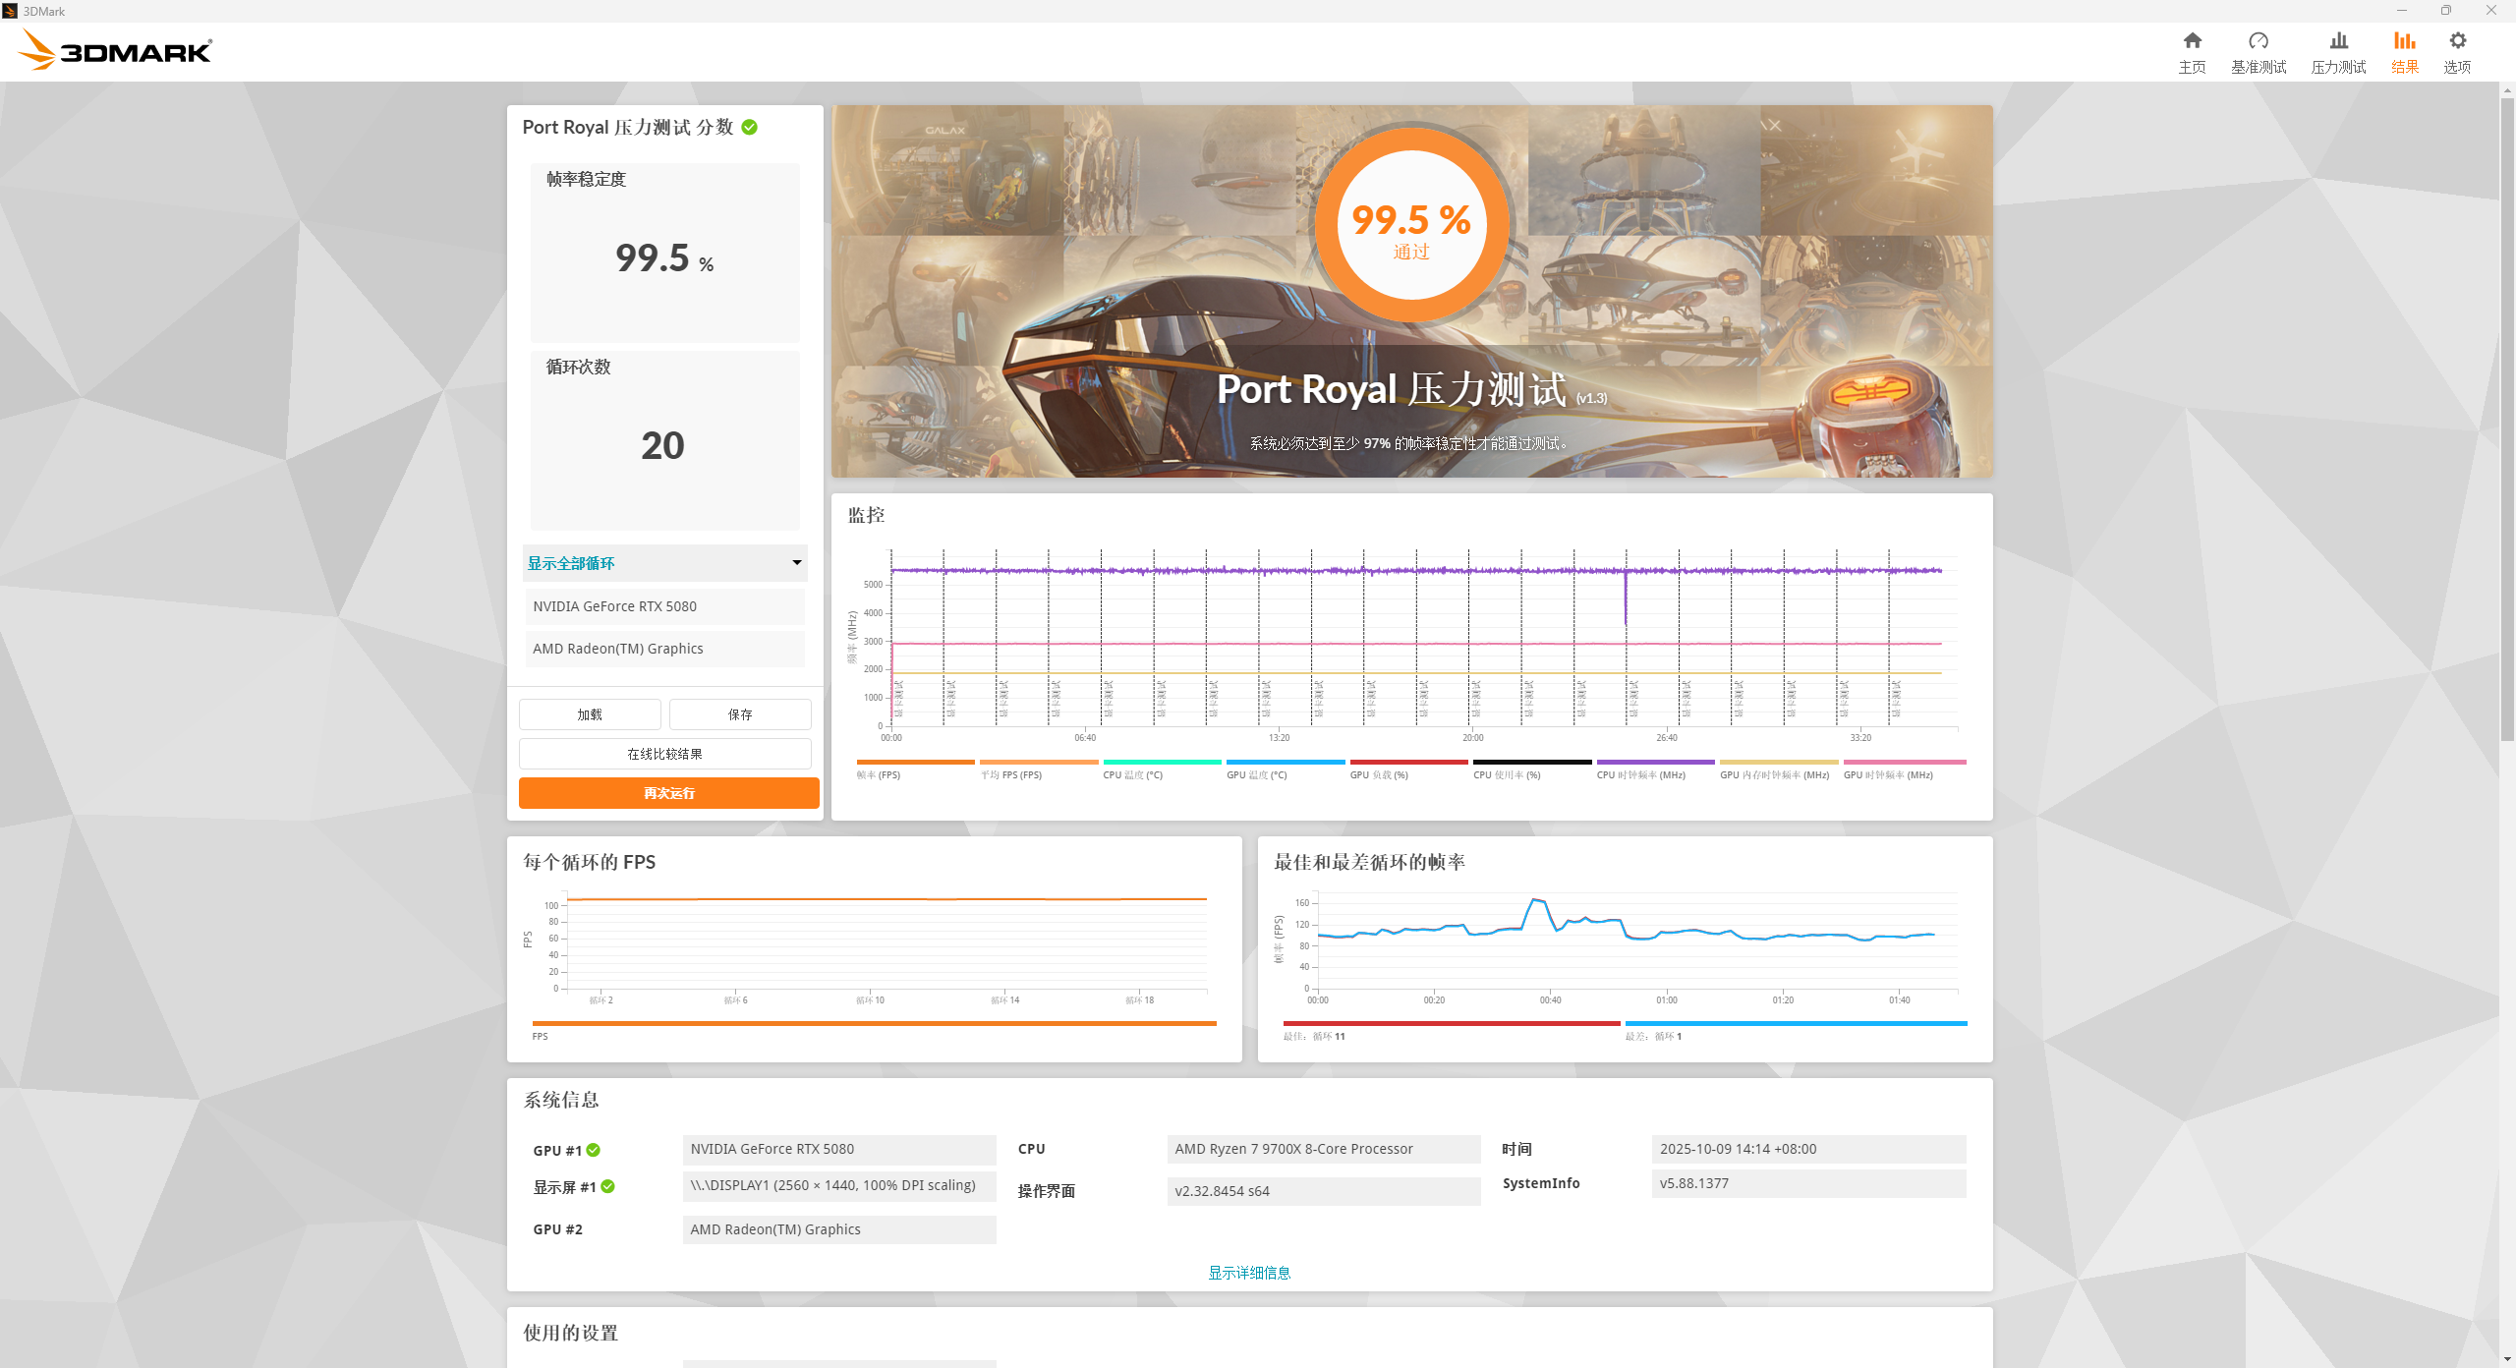Image resolution: width=2516 pixels, height=1368 pixels.
Task: Open the 主页 home icon
Action: [2192, 41]
